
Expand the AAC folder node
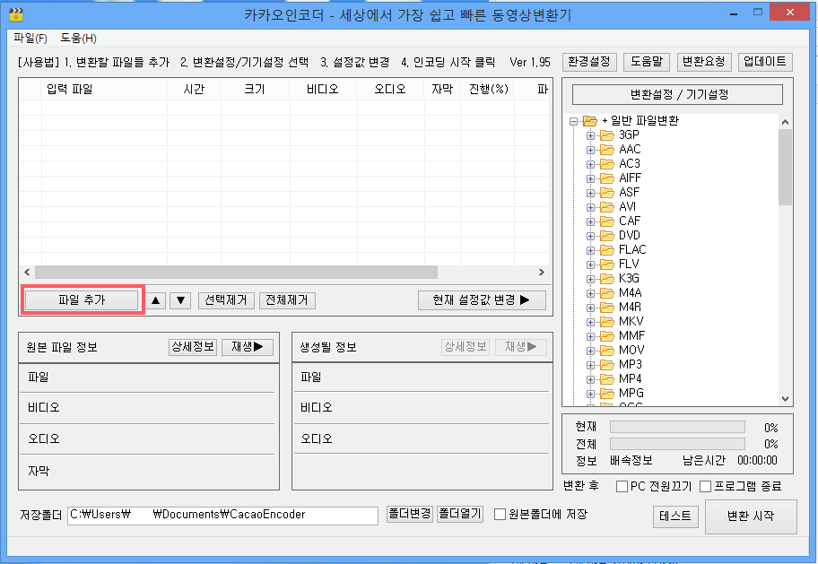[590, 150]
